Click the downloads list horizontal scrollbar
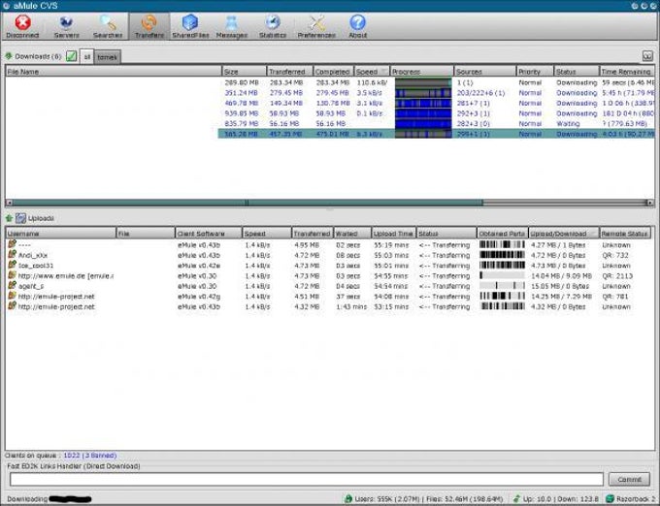660x506 pixels. [330, 203]
